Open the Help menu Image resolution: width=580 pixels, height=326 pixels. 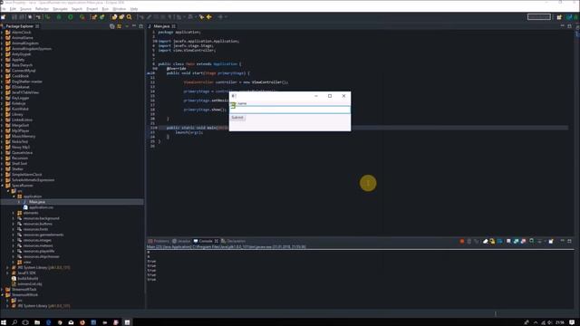pos(134,9)
